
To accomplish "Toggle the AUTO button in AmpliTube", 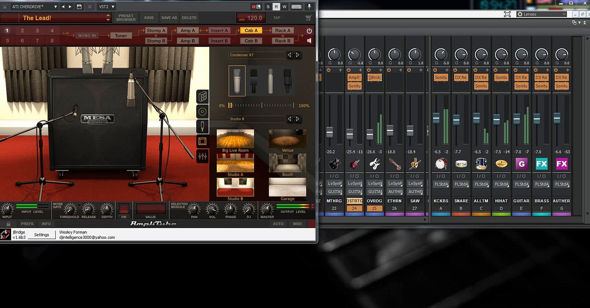I will click(x=279, y=224).
